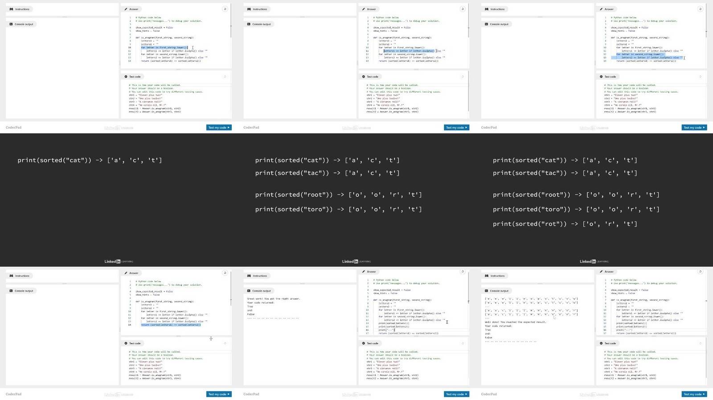Click 'Great work! You got the right answer.' console message
Viewport: 713px width, 400px height.
point(274,299)
